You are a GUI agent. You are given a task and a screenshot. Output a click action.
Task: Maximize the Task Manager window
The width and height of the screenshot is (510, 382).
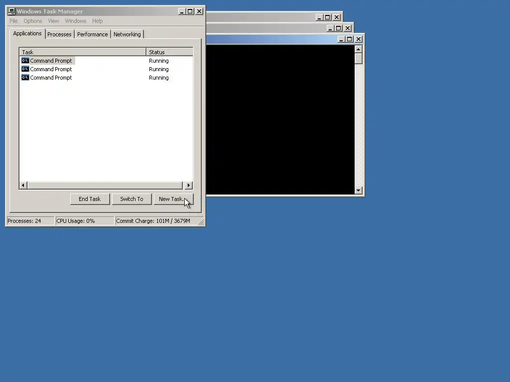pos(190,11)
